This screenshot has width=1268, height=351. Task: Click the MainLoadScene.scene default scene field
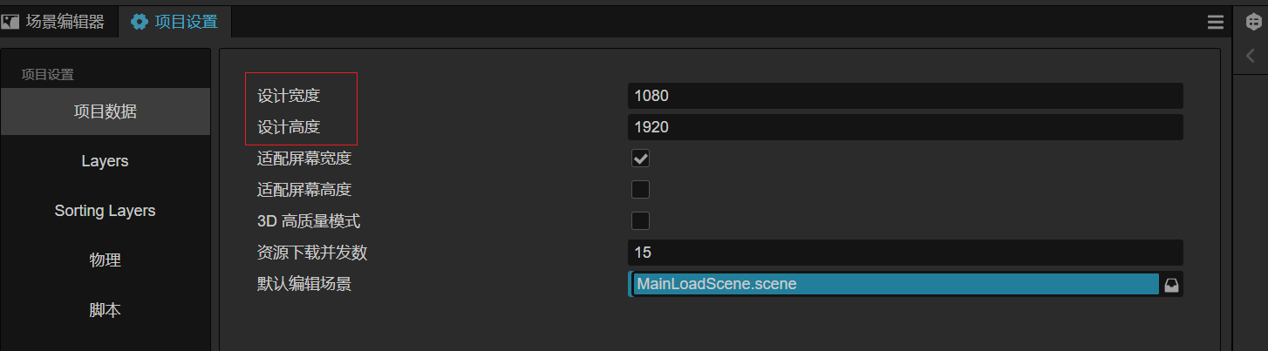[x=895, y=284]
